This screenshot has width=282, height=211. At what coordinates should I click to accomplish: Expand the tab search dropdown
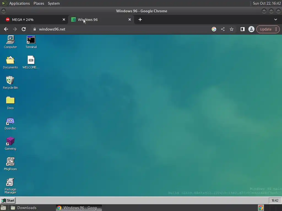(x=275, y=20)
